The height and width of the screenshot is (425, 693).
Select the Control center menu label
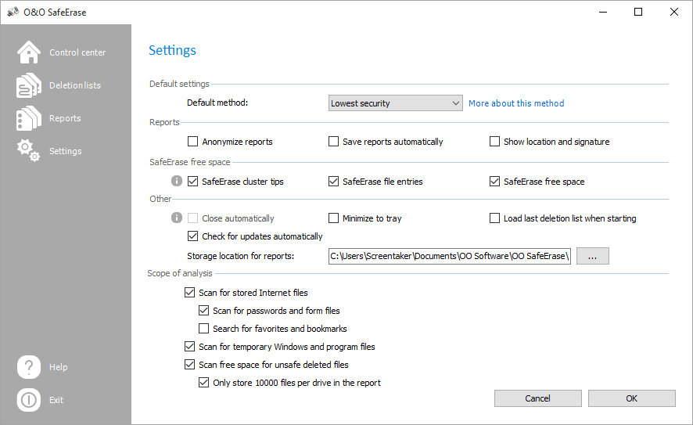click(x=77, y=52)
